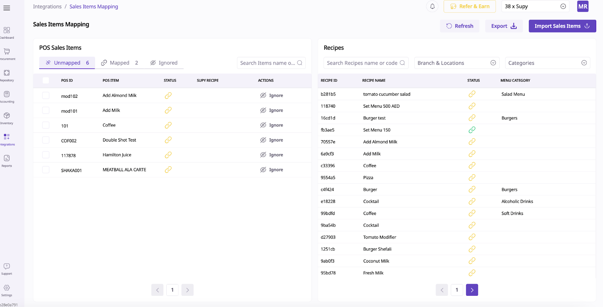Open the hamburger menu icon
The image size is (603, 307).
point(7,8)
